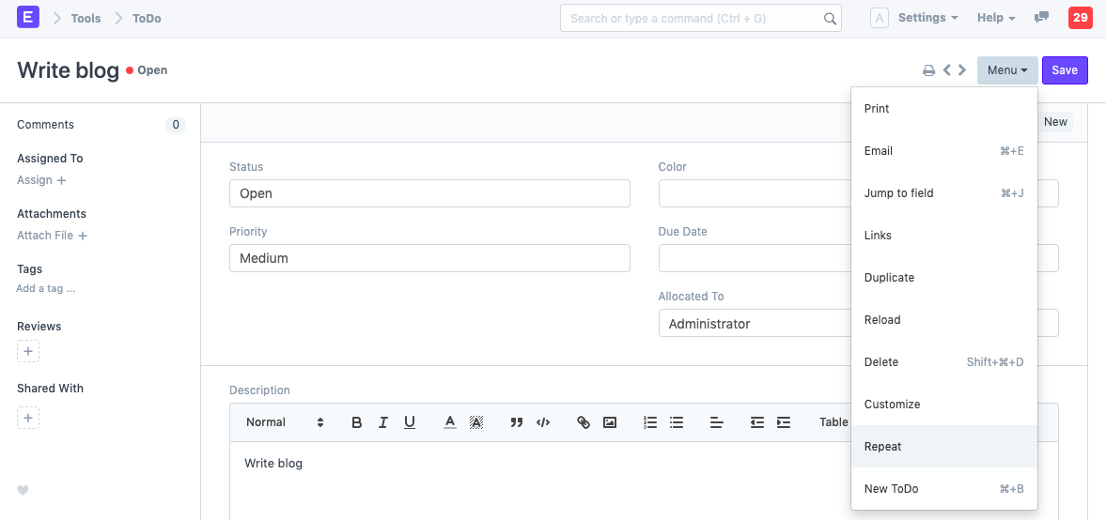Select Duplicate from the menu
The image size is (1106, 520).
889,278
